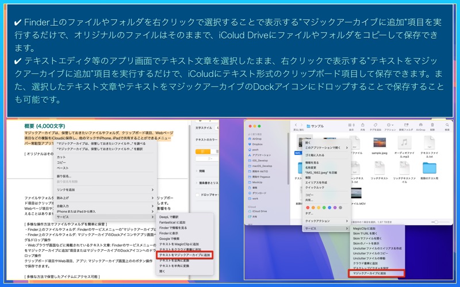Expand the Finder サービス submenu
This screenshot has height=287, width=460.
(x=326, y=228)
